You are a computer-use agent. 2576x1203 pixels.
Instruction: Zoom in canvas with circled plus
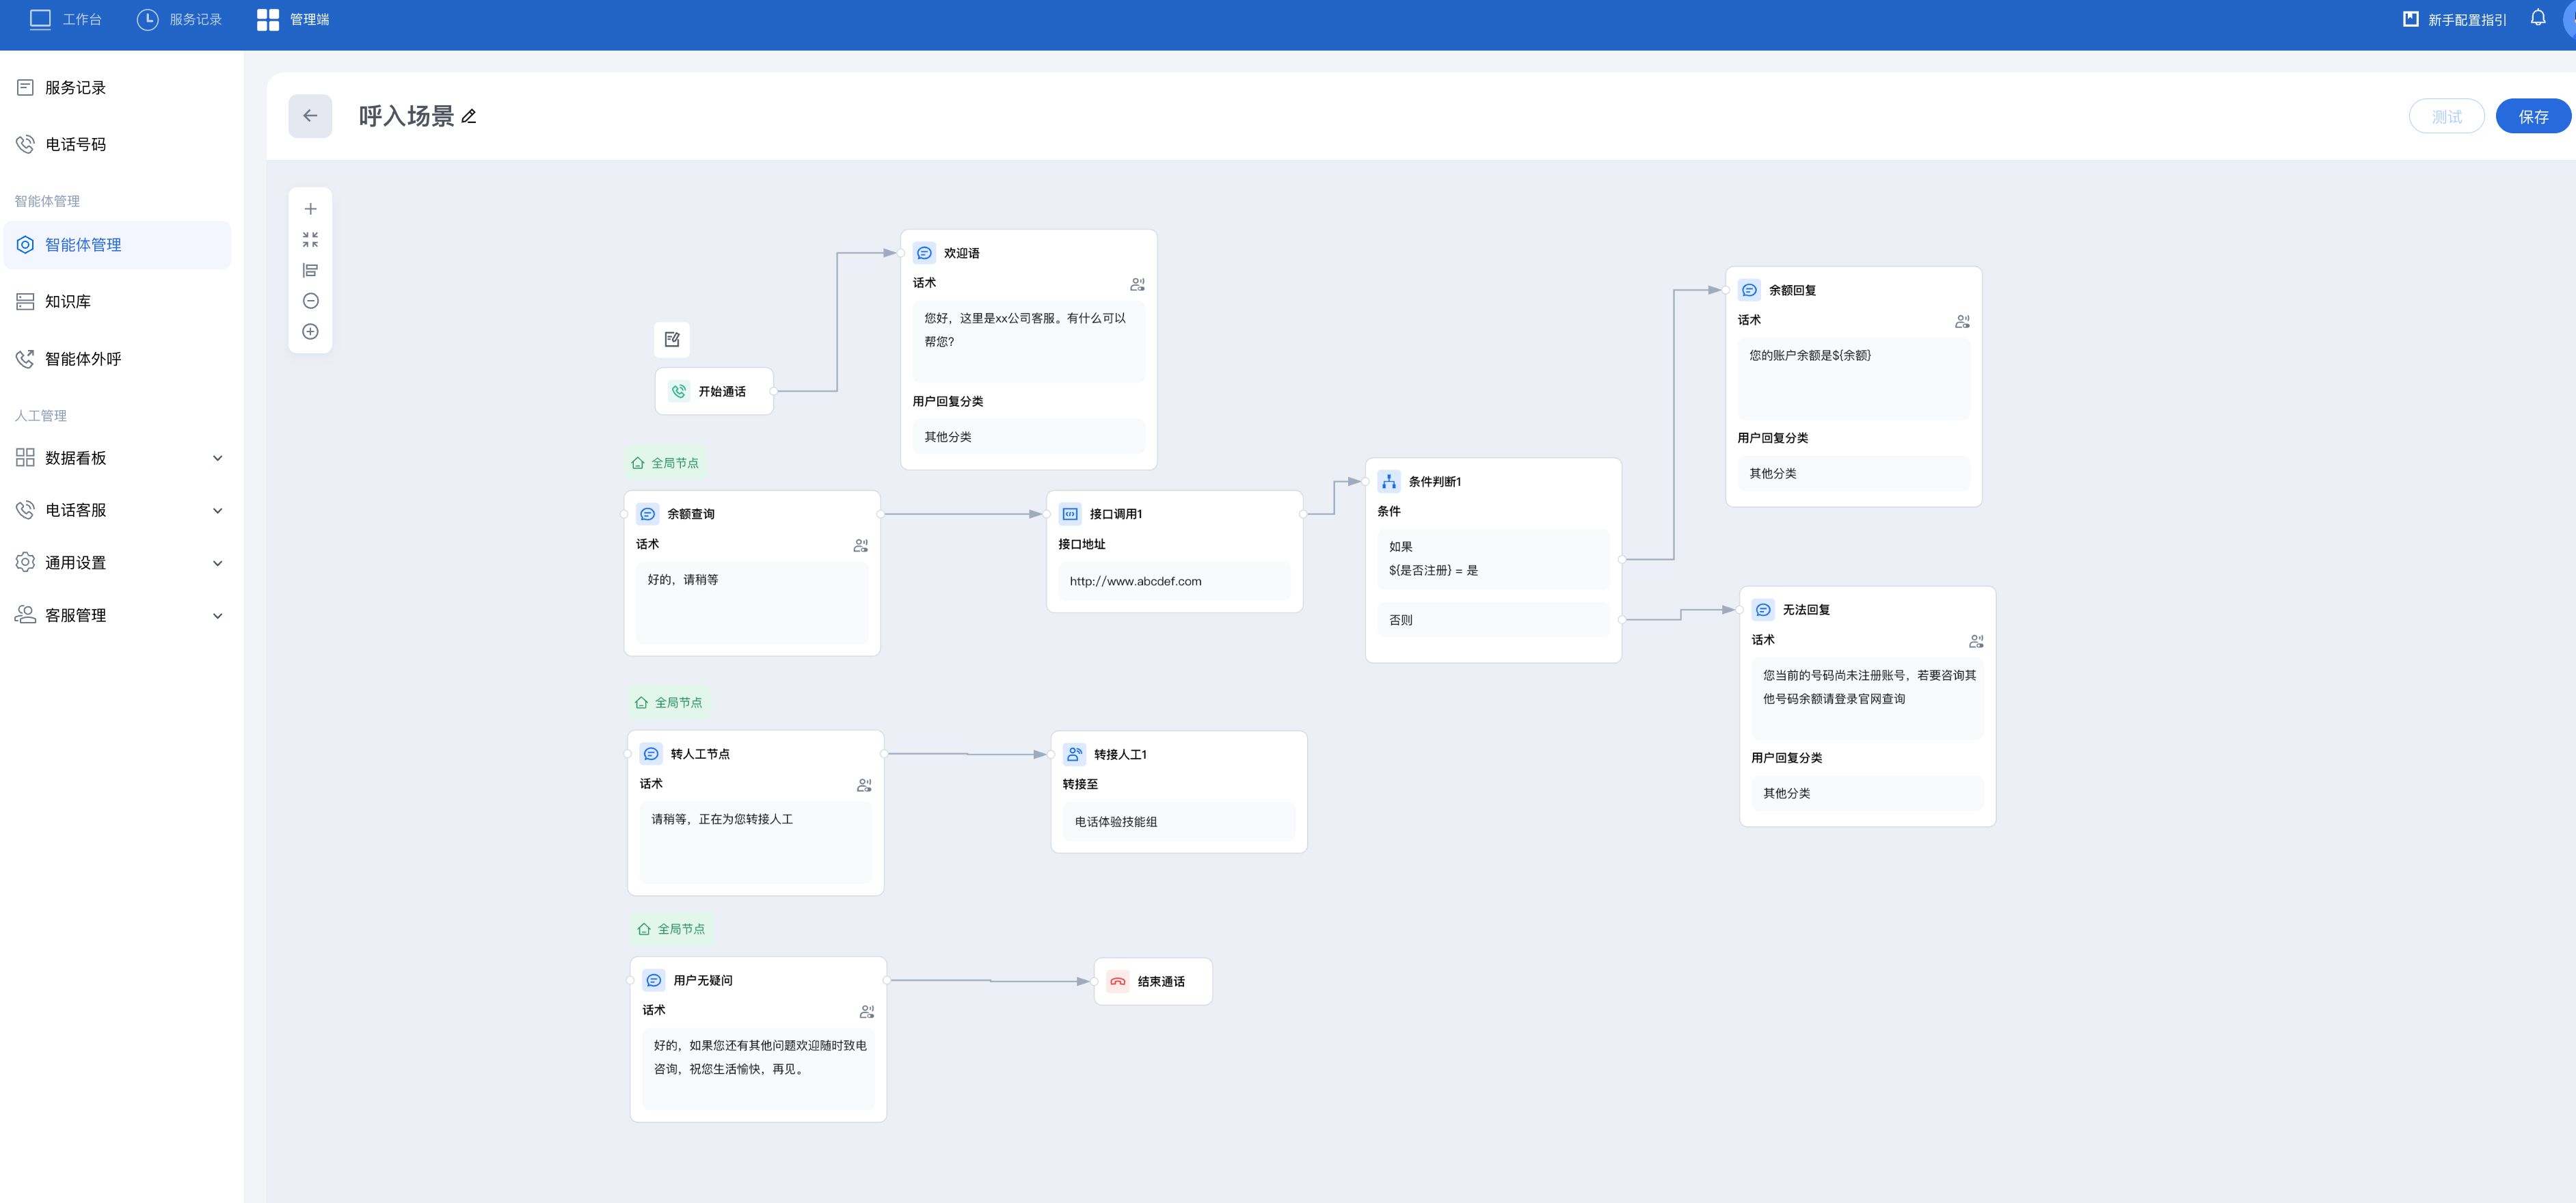click(310, 332)
